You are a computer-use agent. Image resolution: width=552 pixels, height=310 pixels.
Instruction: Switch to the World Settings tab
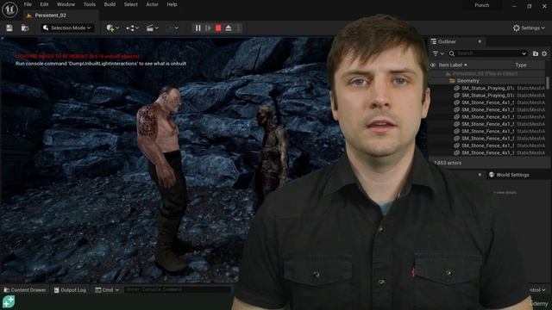(509, 175)
